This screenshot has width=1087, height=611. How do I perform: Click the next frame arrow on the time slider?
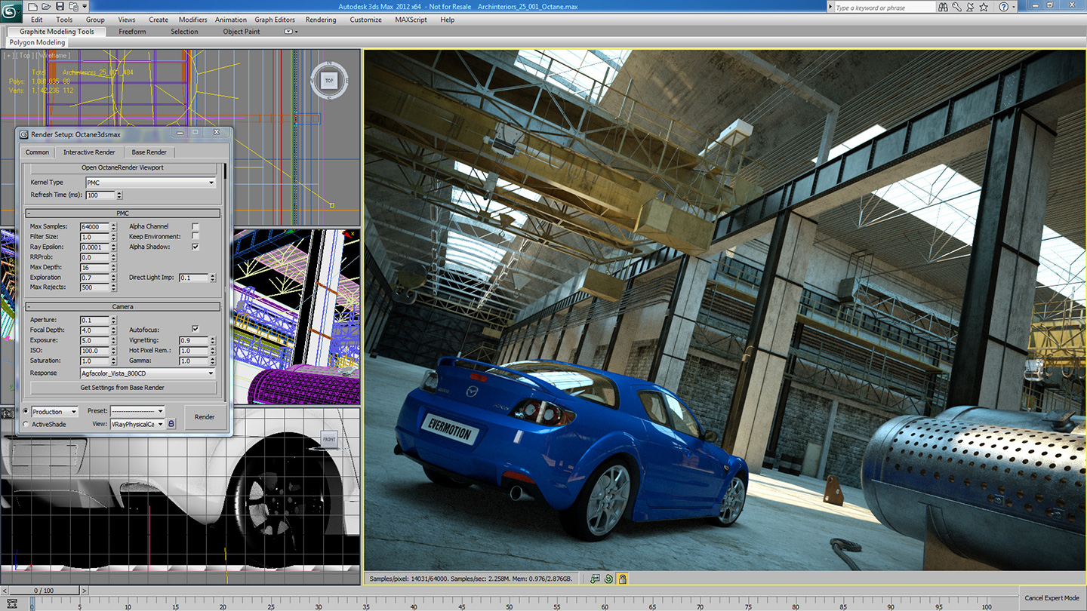[x=85, y=591]
